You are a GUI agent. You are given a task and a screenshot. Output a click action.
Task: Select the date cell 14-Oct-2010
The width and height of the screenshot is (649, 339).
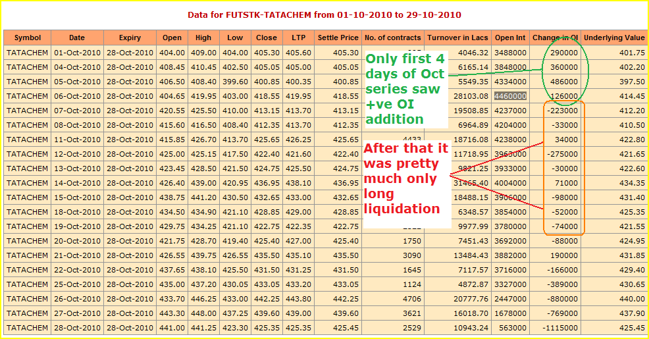pyautogui.click(x=78, y=183)
